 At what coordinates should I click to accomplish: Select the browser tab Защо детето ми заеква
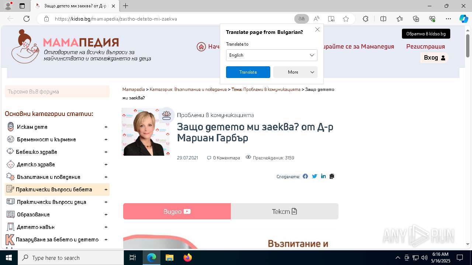[75, 6]
